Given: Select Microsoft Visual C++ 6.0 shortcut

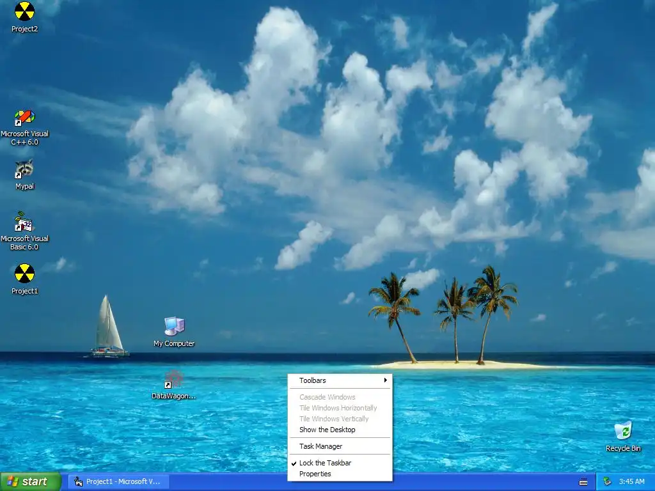Looking at the screenshot, I should (24, 127).
